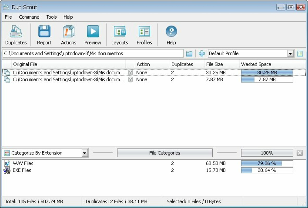Click the 30.25 MB wasted space bar
Screen dimensions: 308x208
267,73
